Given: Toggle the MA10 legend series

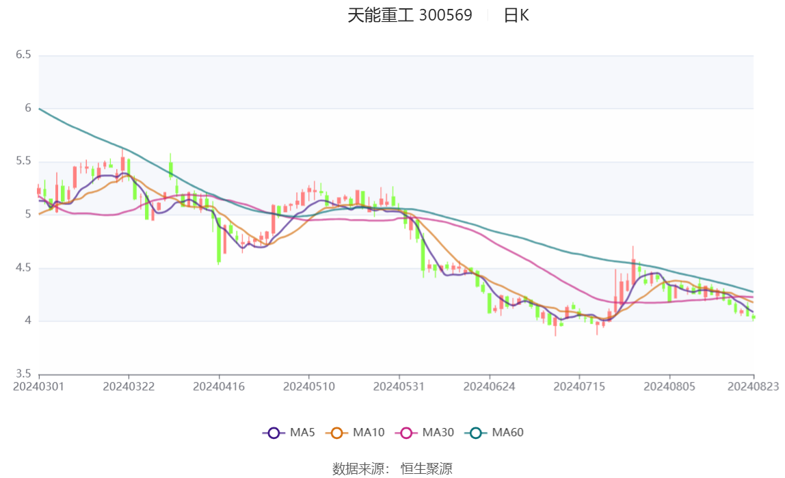Looking at the screenshot, I should [355, 432].
